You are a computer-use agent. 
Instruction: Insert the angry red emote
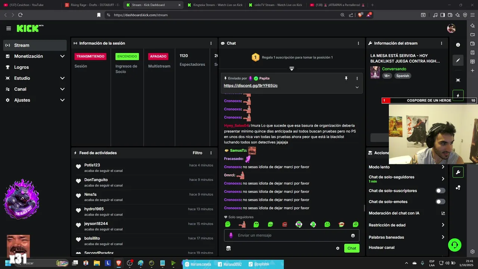coord(285,225)
